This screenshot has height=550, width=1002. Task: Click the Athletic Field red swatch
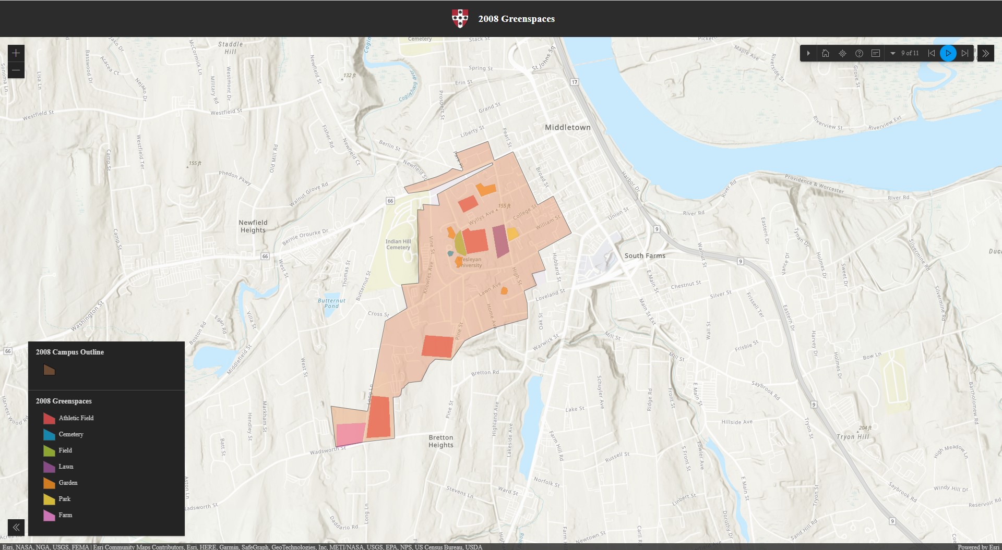[49, 418]
